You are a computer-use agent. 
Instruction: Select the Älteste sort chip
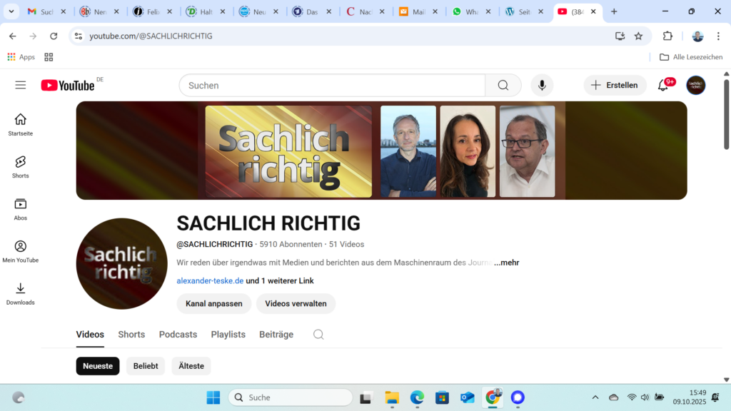click(191, 366)
